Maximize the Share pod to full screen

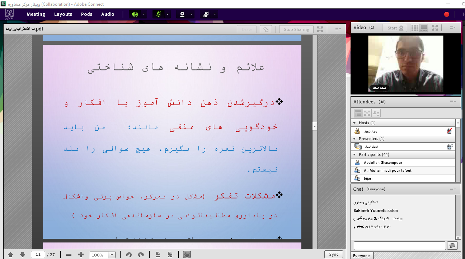pos(320,29)
